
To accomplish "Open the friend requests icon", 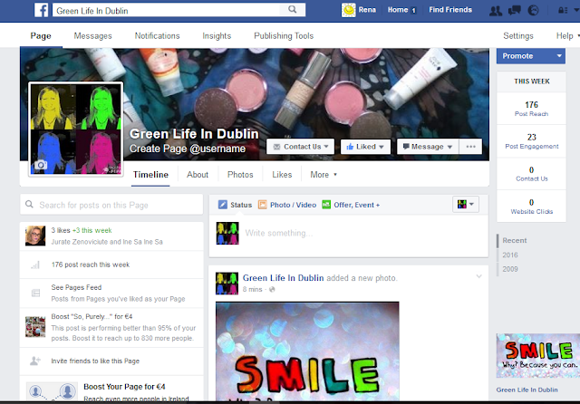I will [x=496, y=11].
